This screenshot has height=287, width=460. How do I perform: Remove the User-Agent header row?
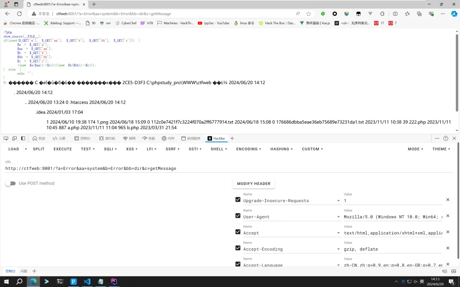tap(448, 216)
